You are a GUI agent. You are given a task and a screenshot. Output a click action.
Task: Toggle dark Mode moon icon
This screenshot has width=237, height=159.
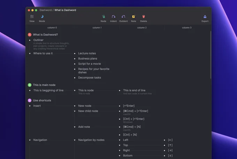coord(42,16)
